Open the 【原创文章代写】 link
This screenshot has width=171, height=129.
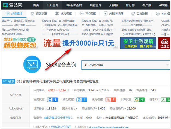[x=59, y=34]
